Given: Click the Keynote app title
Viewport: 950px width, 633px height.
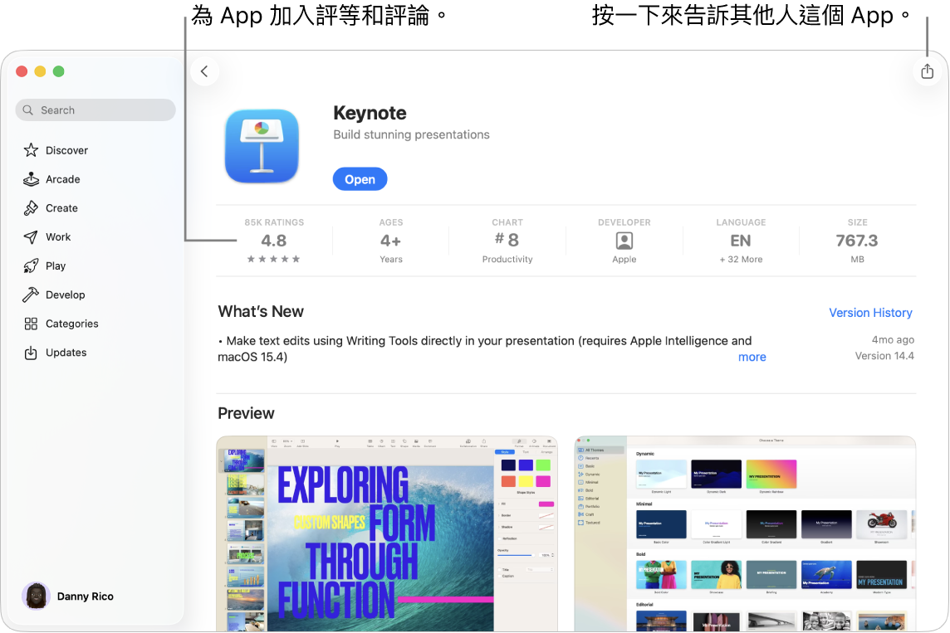Looking at the screenshot, I should click(x=370, y=113).
